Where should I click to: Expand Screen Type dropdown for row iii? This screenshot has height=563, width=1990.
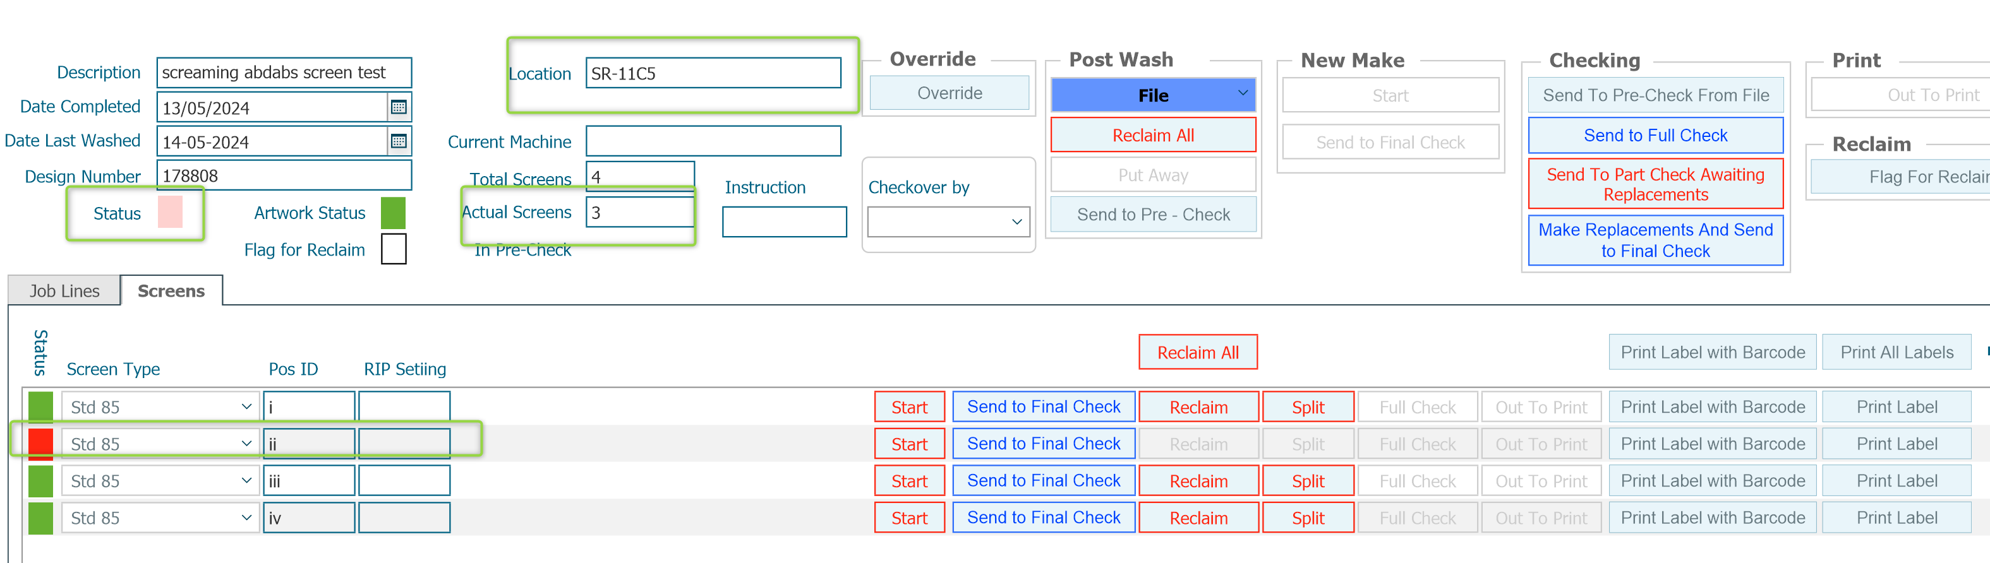[x=246, y=480]
